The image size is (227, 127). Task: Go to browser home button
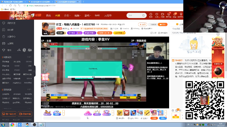[15, 5]
